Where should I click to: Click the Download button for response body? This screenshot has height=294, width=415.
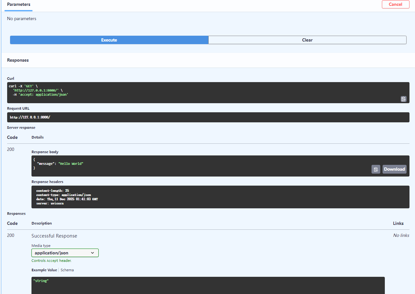point(394,169)
